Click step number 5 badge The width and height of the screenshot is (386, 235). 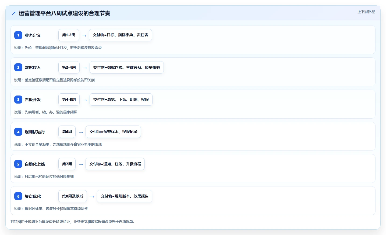coord(18,164)
